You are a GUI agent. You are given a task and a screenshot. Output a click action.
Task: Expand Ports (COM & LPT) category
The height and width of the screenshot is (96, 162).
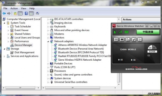(x=48, y=67)
